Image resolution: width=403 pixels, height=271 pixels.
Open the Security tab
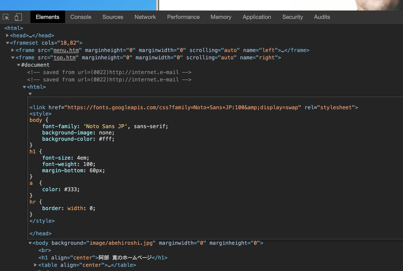293,17
